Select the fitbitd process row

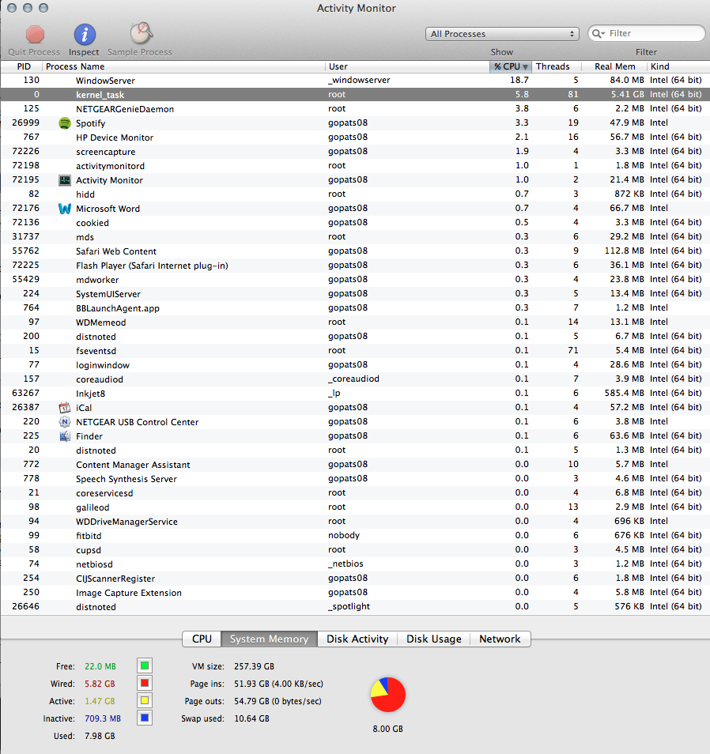point(355,535)
